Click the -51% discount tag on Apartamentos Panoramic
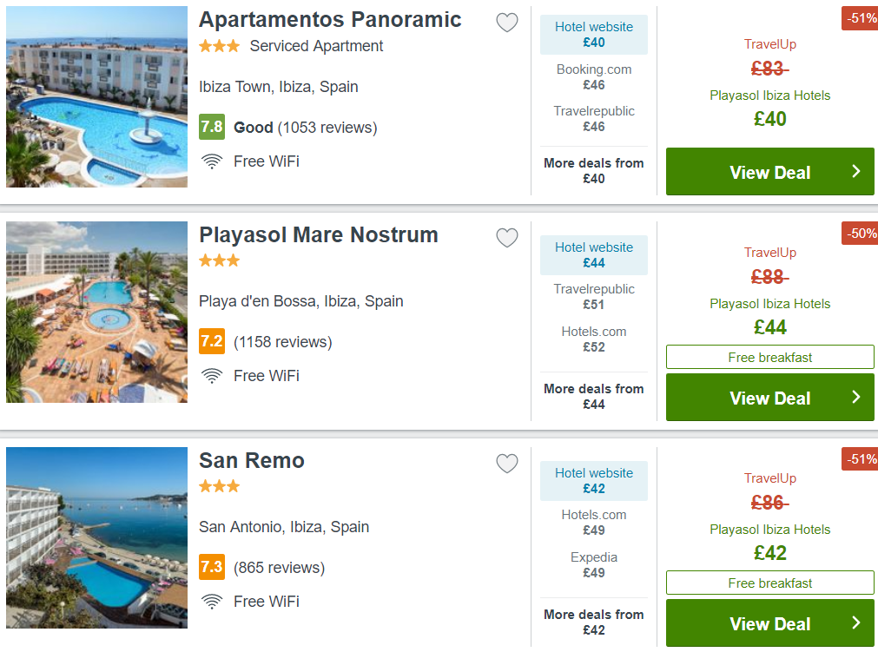878x652 pixels. pyautogui.click(x=860, y=18)
